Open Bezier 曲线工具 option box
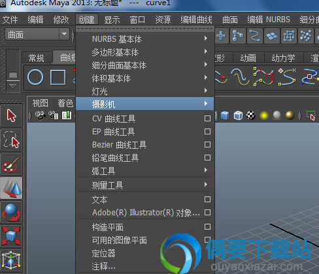 (207, 145)
